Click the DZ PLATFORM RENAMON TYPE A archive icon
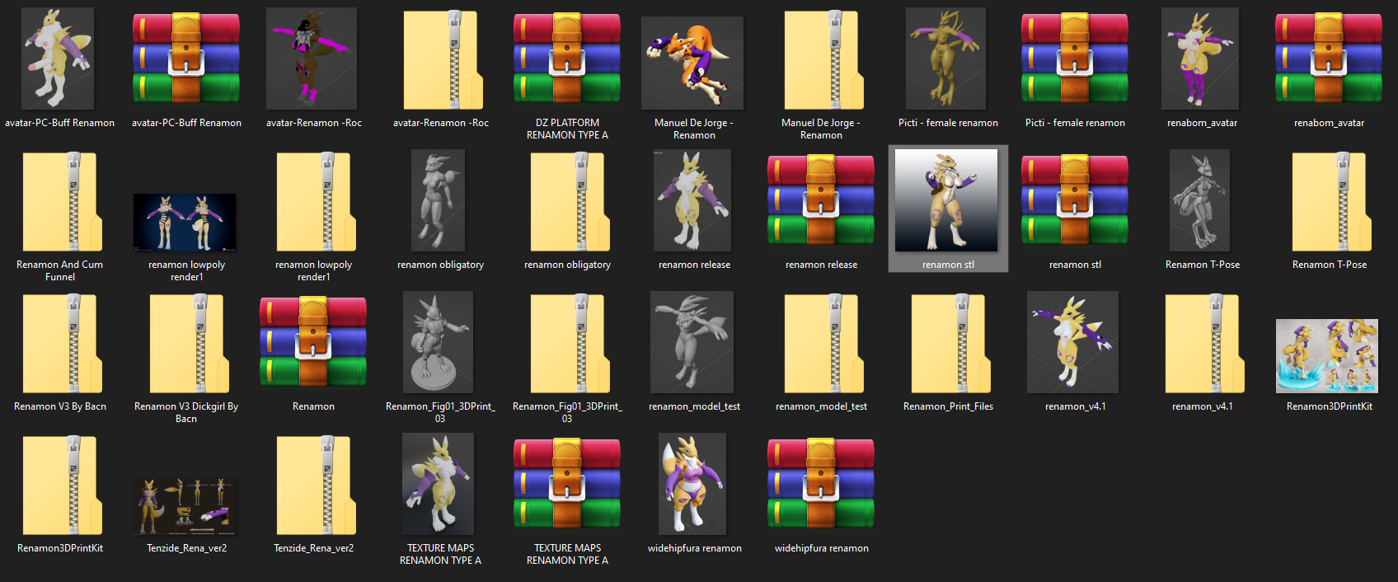This screenshot has height=582, width=1398. [567, 59]
